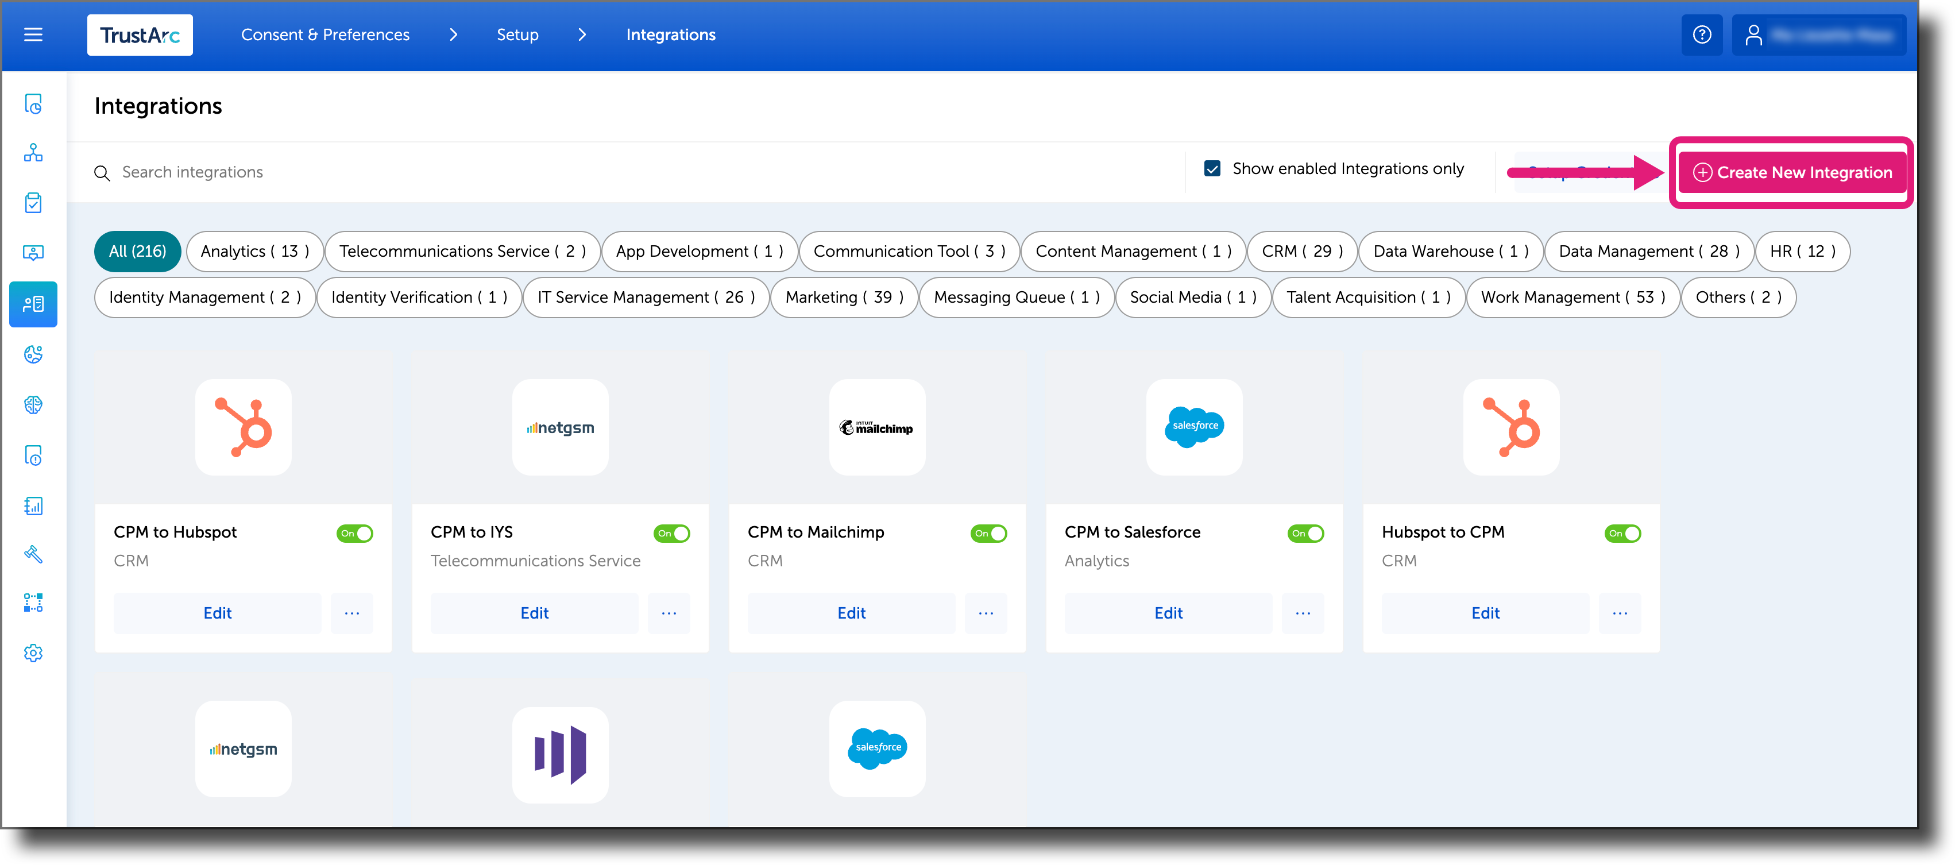Open the hamburger navigation menu
The width and height of the screenshot is (1955, 865).
tap(33, 35)
